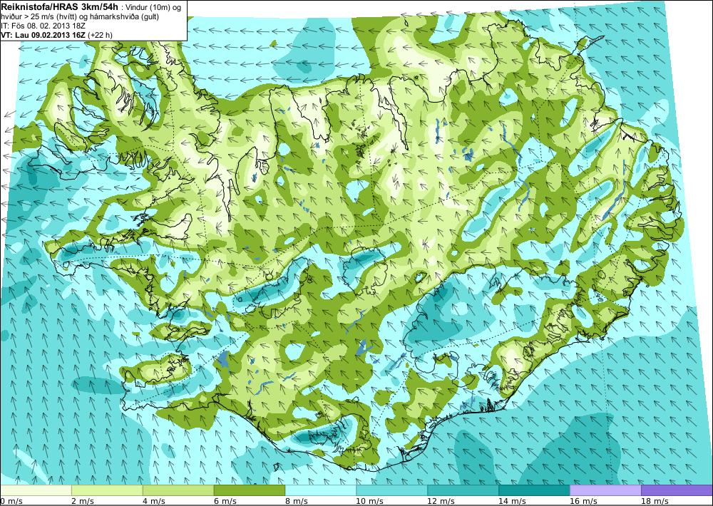
Task: Click the medium green 4–6 m/s legend swatch
Action: pyautogui.click(x=178, y=490)
